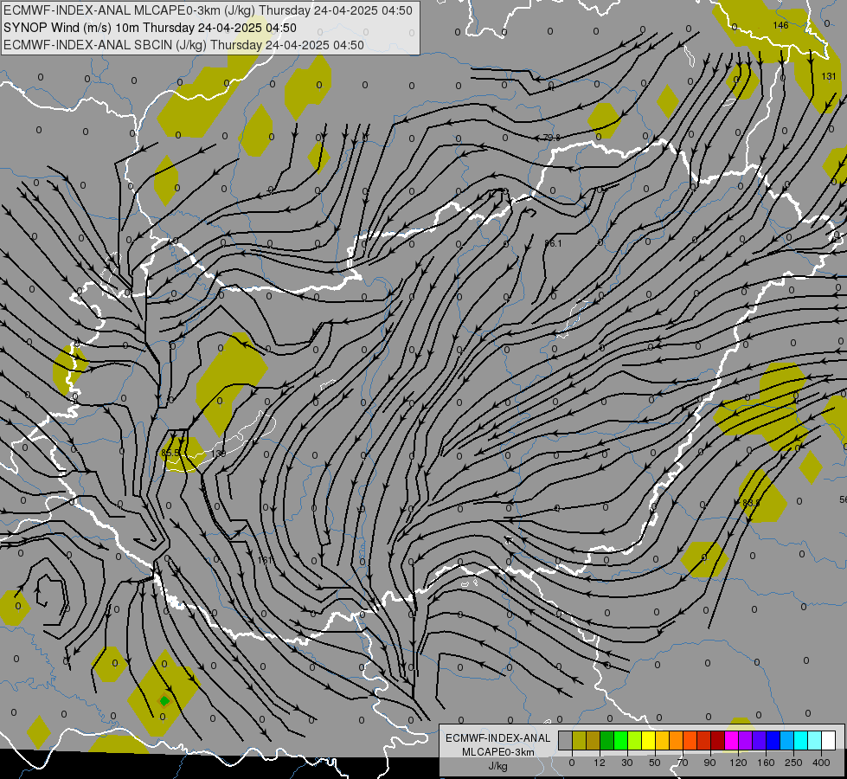Click the green diamond marker on the map
This screenshot has height=779, width=847.
164,701
